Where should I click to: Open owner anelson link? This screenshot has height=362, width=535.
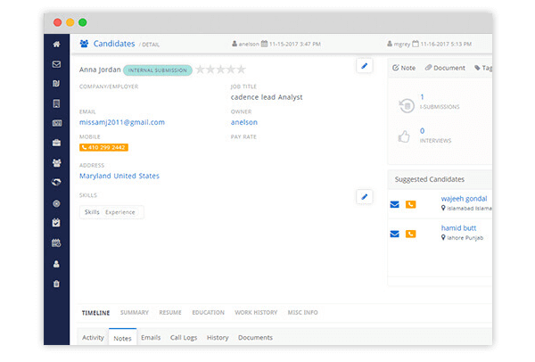point(244,122)
